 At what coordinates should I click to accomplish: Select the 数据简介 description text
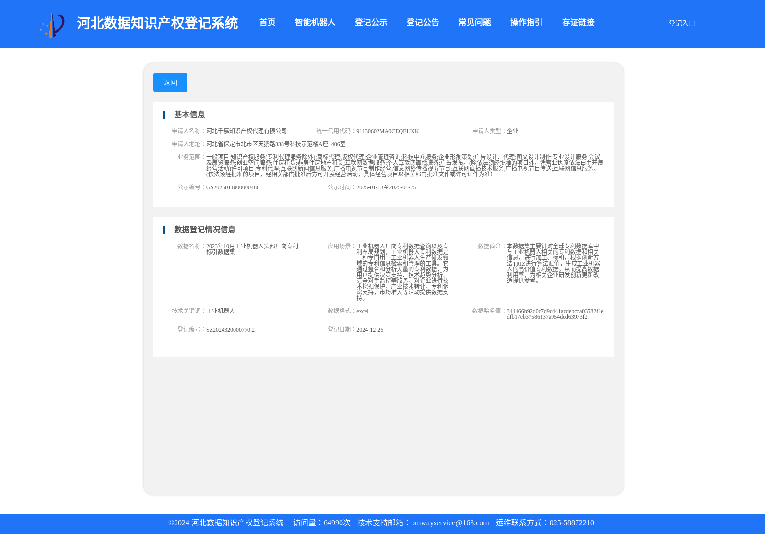click(x=553, y=263)
